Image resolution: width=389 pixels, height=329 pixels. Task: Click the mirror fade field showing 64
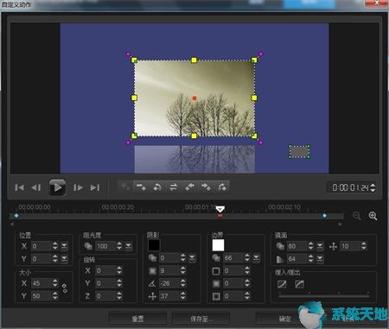click(297, 259)
